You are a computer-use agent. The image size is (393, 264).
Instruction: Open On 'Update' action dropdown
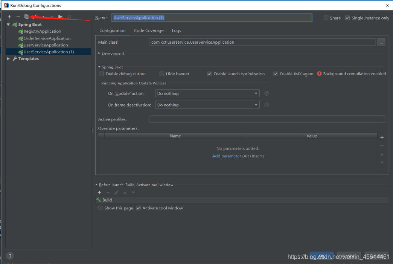click(x=207, y=93)
